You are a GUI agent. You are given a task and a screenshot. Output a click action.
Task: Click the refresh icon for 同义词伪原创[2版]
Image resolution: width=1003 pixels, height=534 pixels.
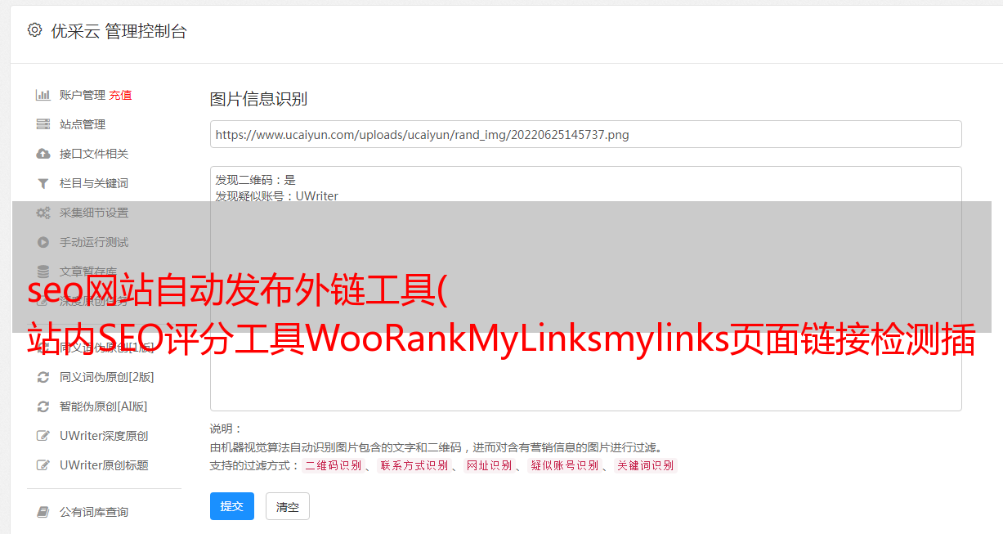pos(43,377)
